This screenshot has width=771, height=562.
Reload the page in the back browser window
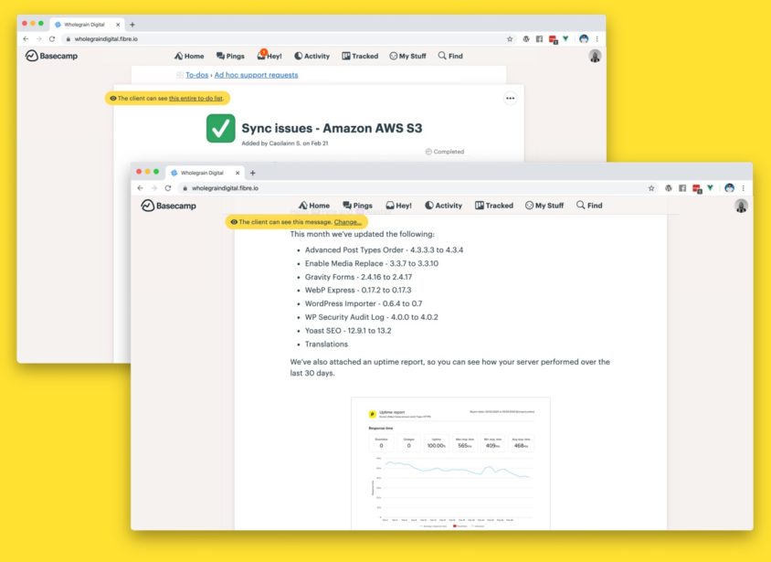pos(52,39)
